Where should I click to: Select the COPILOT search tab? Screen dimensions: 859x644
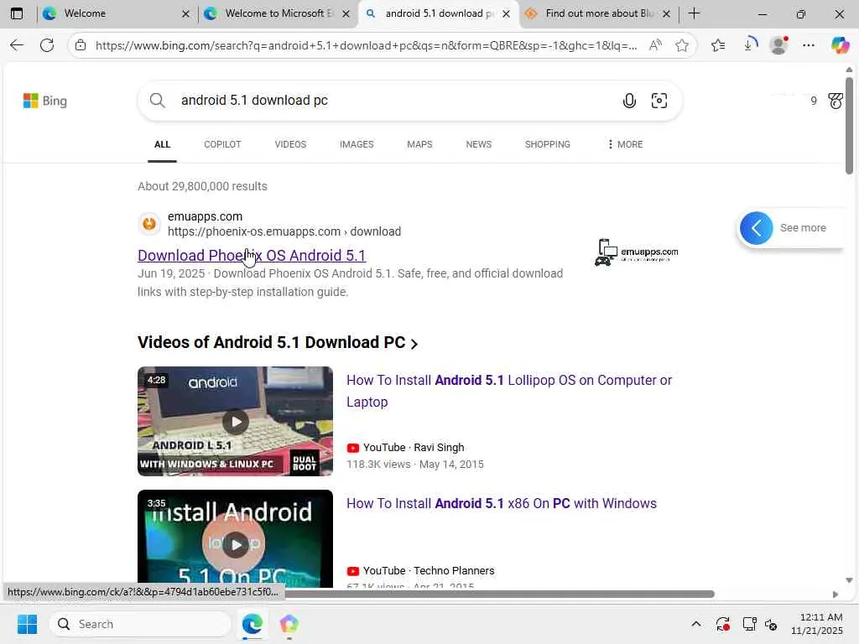coord(222,144)
